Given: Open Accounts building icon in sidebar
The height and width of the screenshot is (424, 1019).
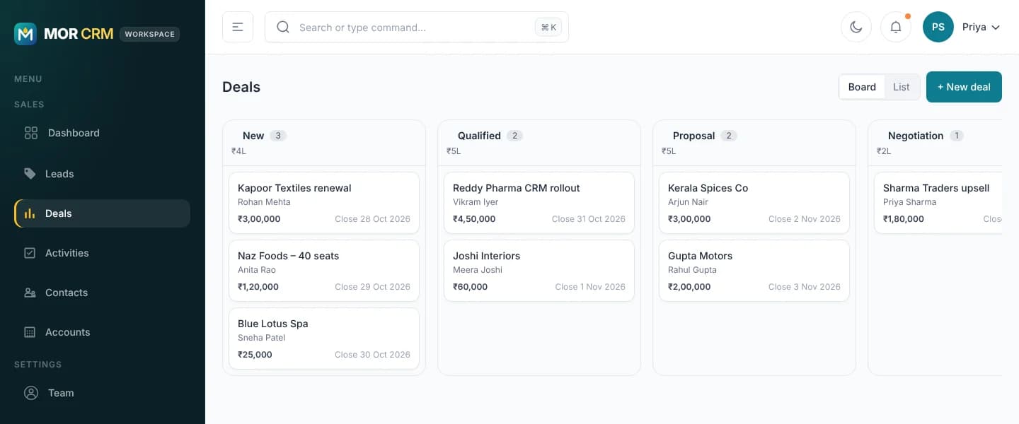Looking at the screenshot, I should pyautogui.click(x=30, y=332).
